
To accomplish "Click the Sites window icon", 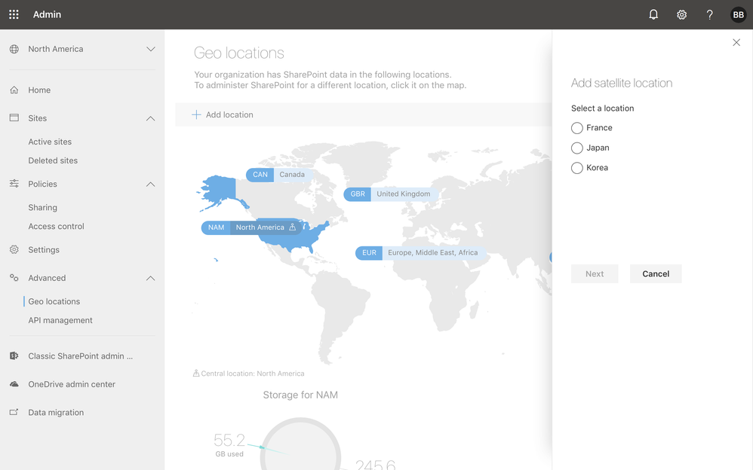I will (x=14, y=118).
